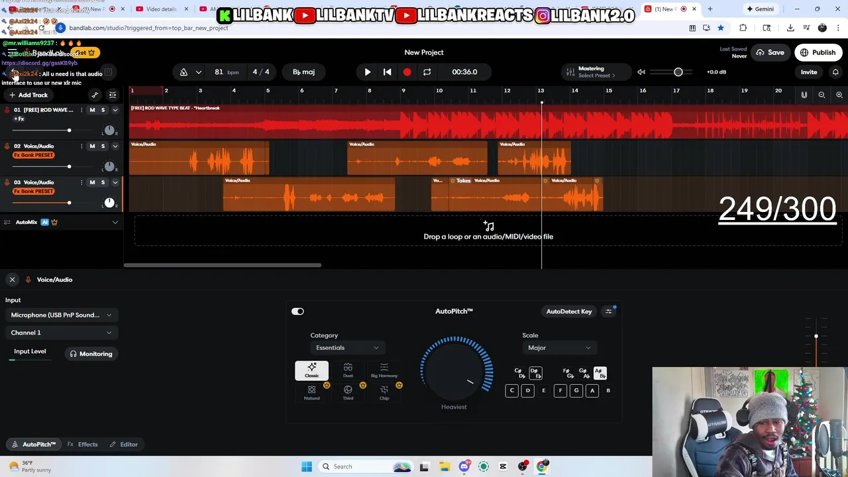Screen dimensions: 848x477
Task: Click AutoDetect Key button
Action: click(x=569, y=311)
